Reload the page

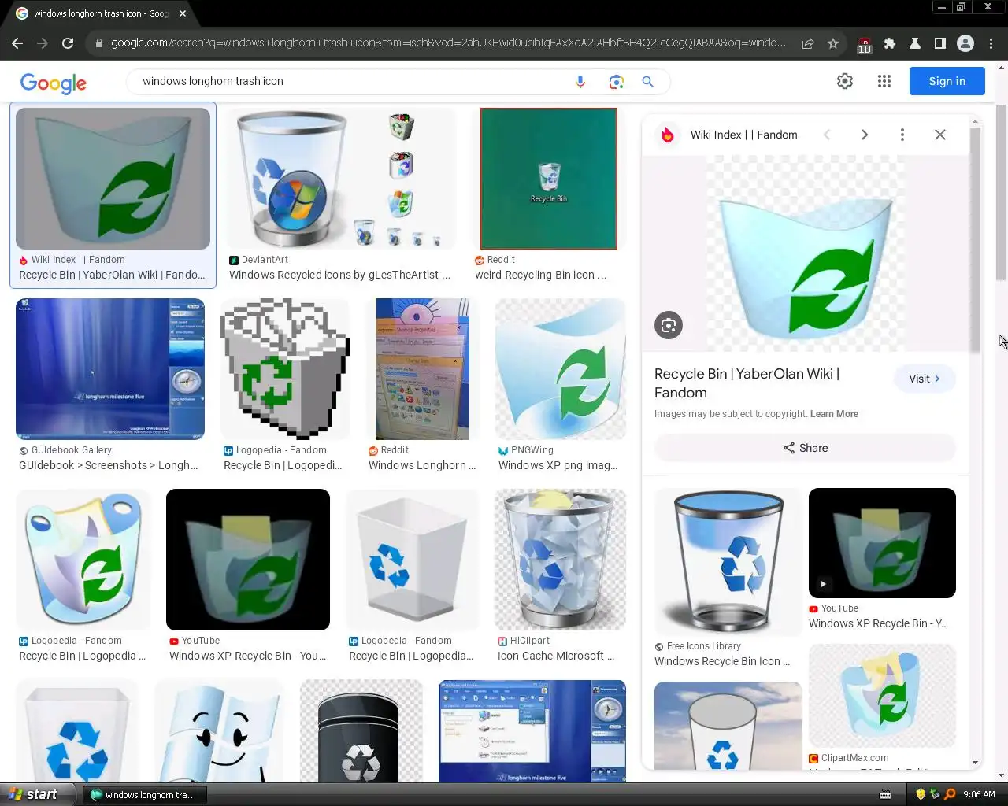68,43
